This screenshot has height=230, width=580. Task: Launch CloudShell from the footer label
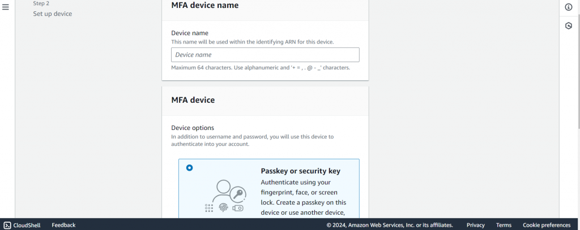[x=27, y=225]
